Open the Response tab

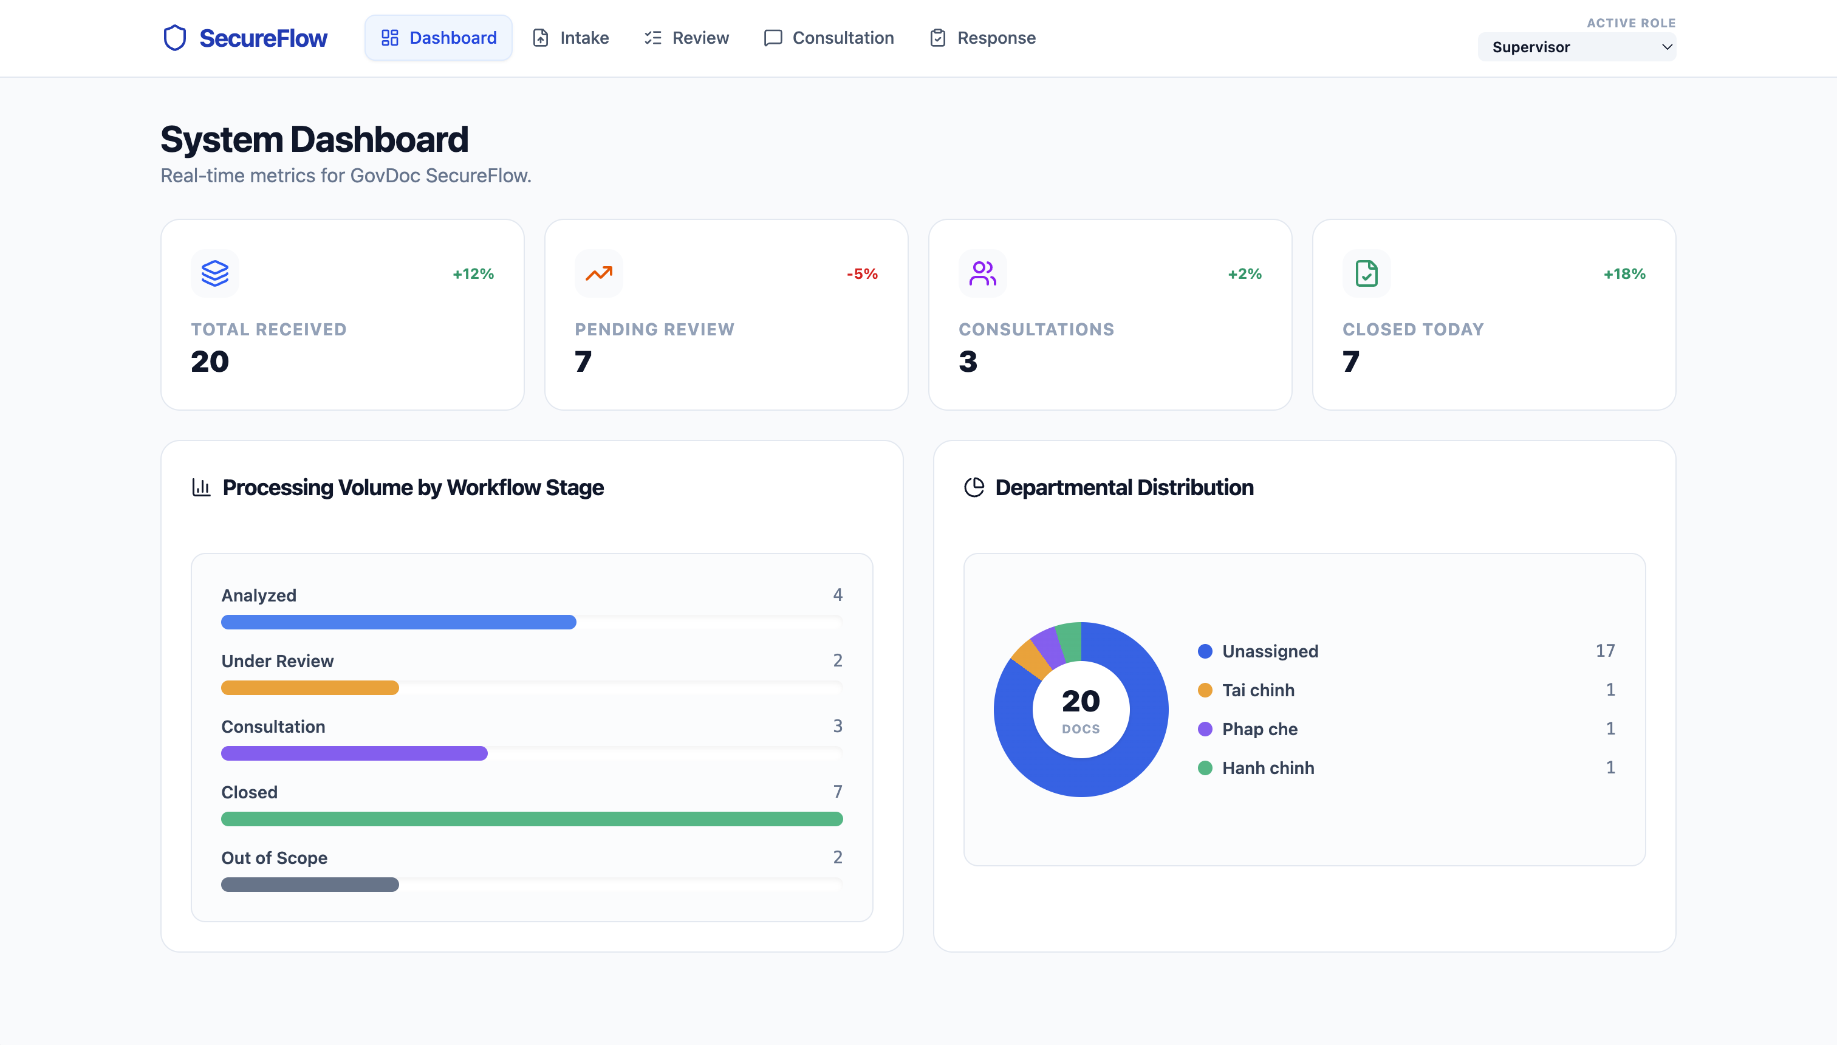click(982, 38)
